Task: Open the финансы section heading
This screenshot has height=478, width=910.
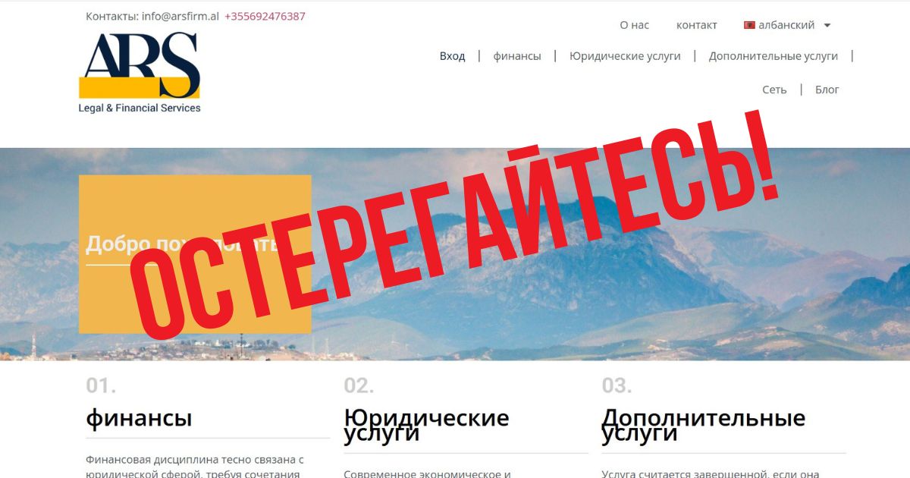Action: tap(139, 418)
